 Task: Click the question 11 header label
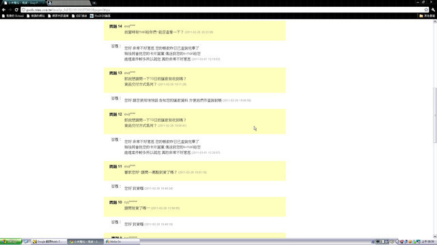pyautogui.click(x=115, y=167)
